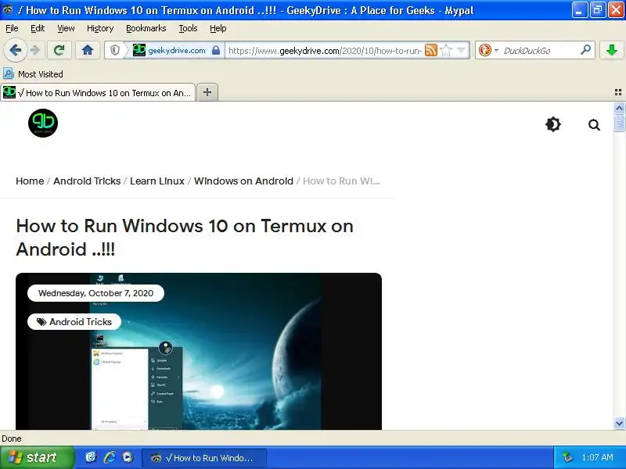Screen dimensions: 626x469
Task: Click the Mypal raccoon title bar icon
Action: click(x=8, y=9)
